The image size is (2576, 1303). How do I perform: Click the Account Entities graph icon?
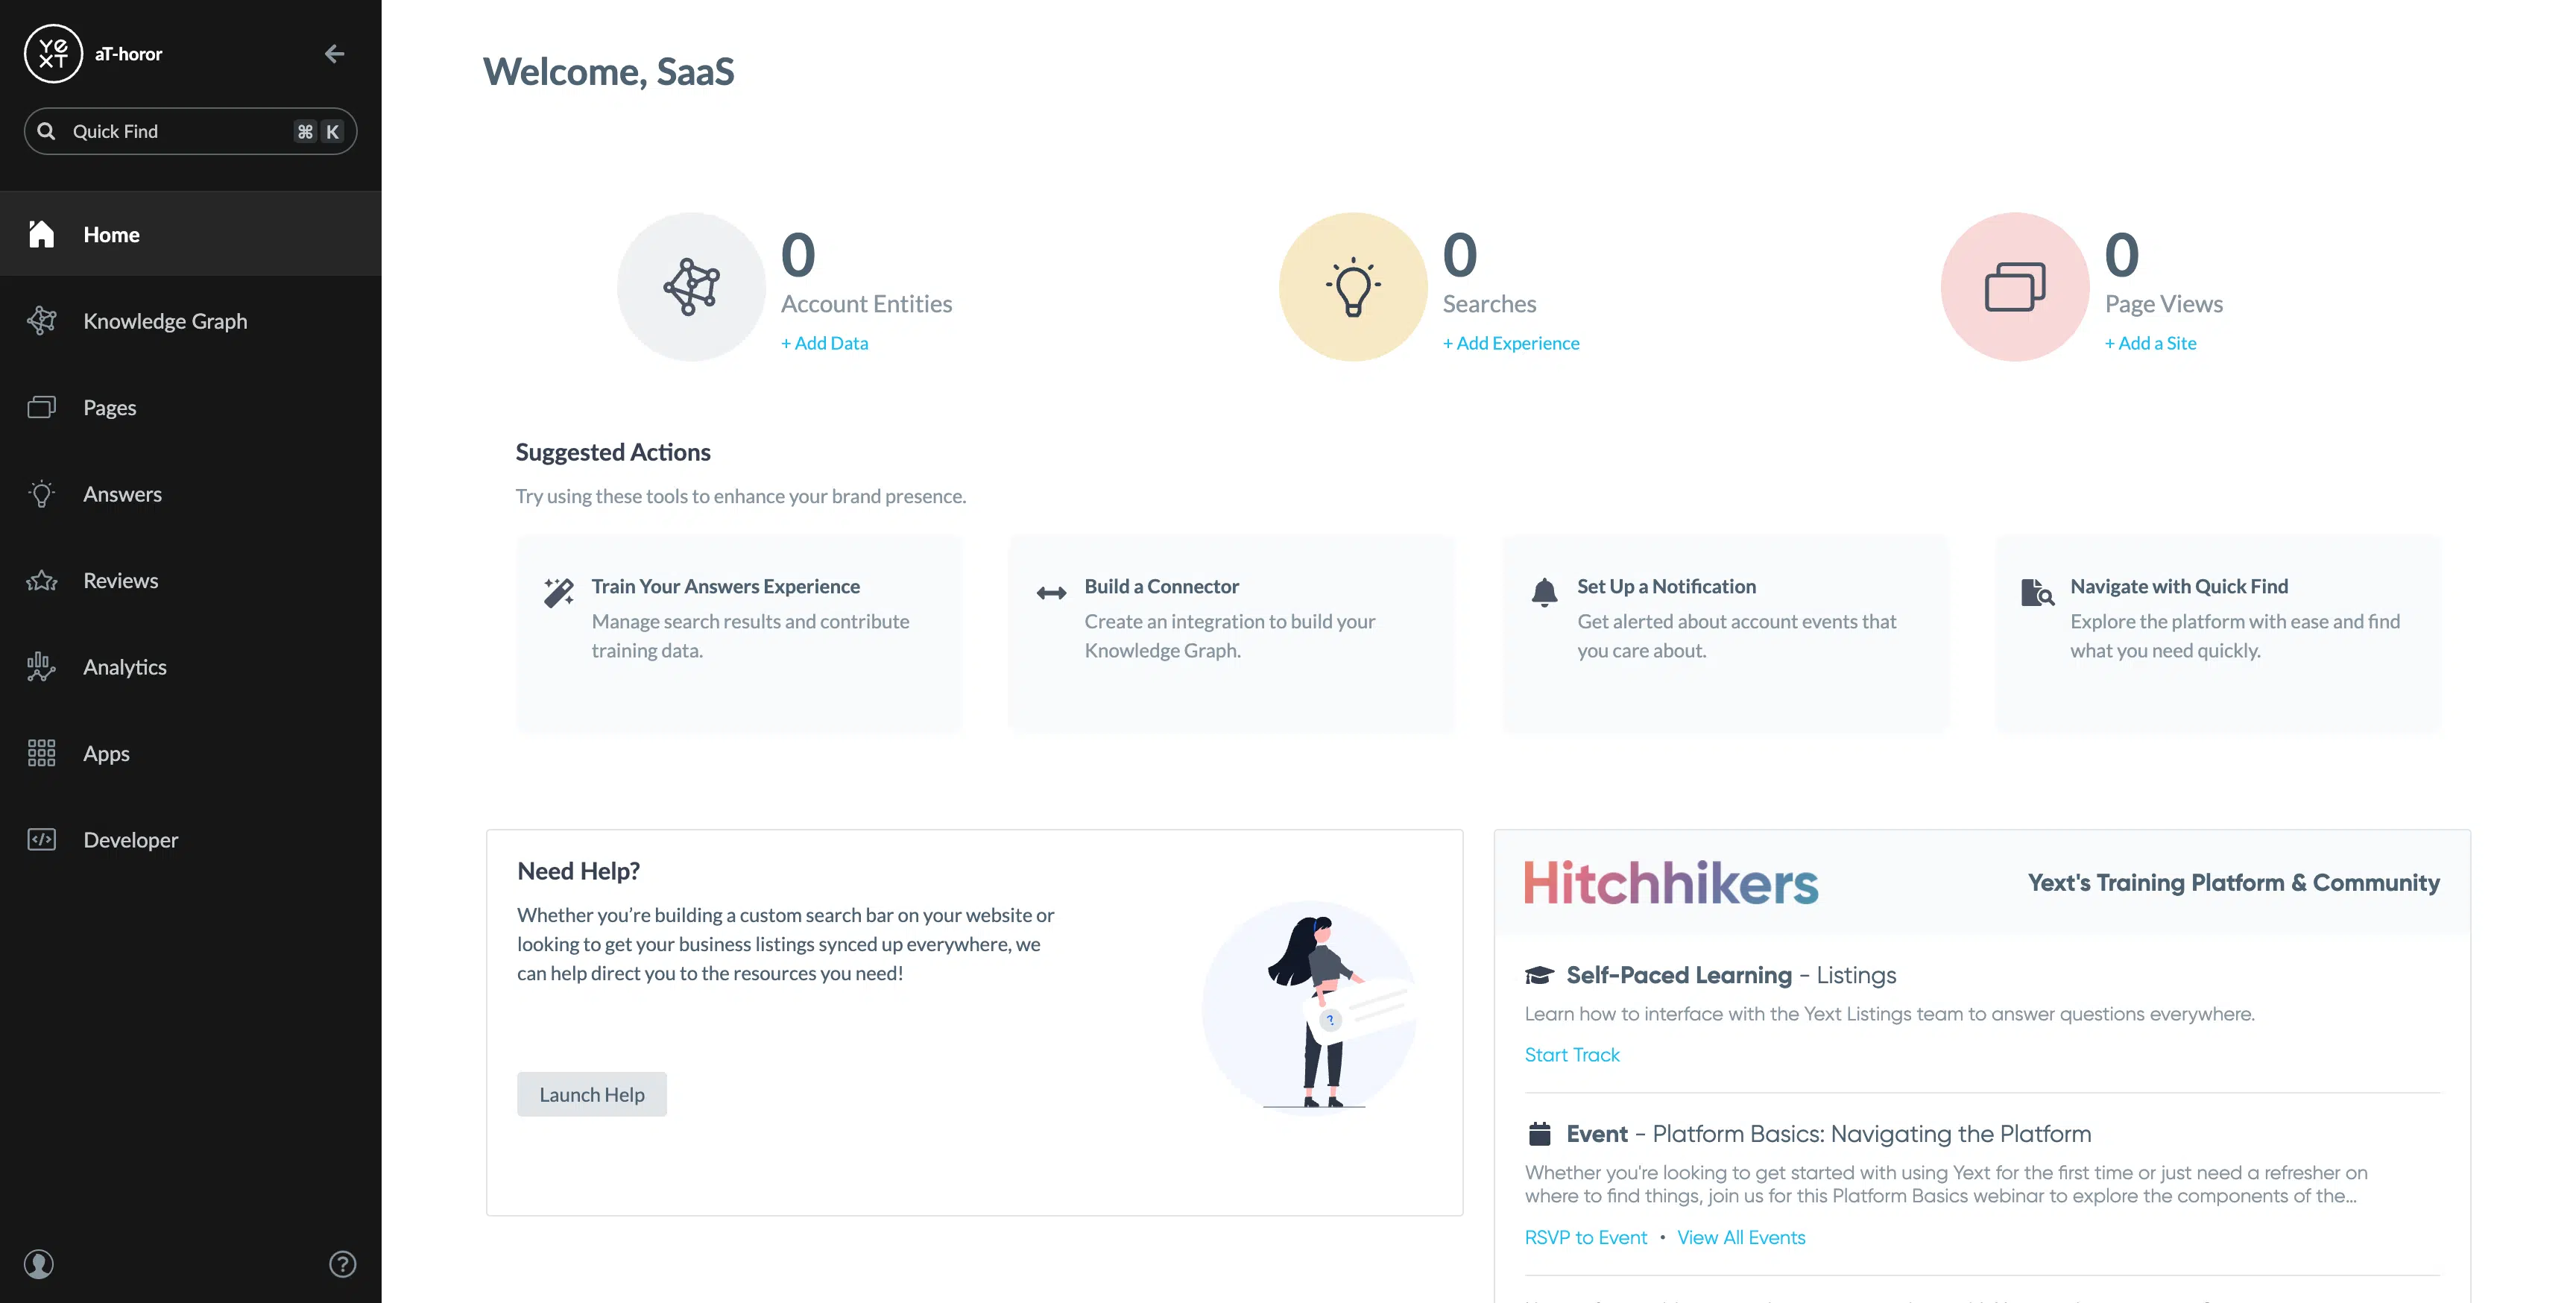point(691,287)
